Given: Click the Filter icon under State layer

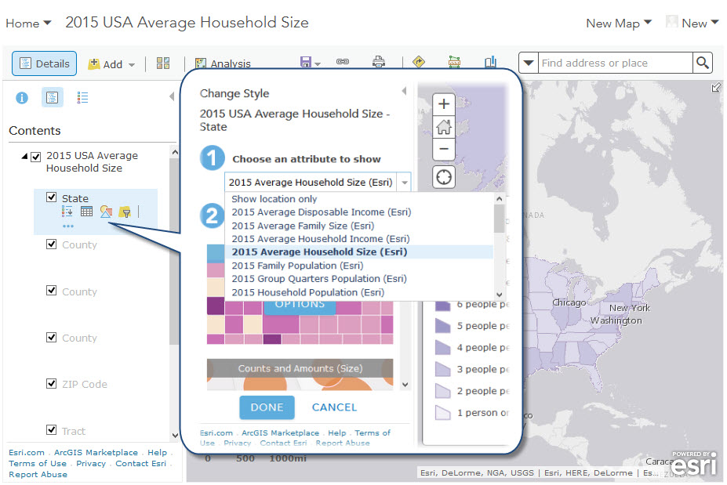Looking at the screenshot, I should pos(125,212).
